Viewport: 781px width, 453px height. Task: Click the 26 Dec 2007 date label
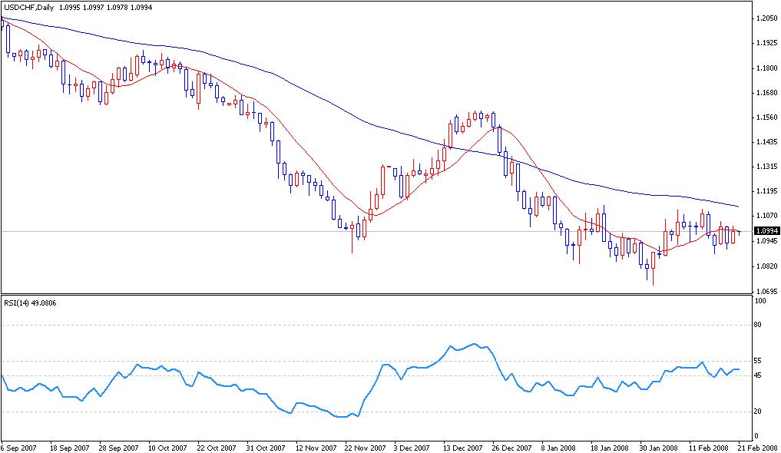tap(511, 448)
